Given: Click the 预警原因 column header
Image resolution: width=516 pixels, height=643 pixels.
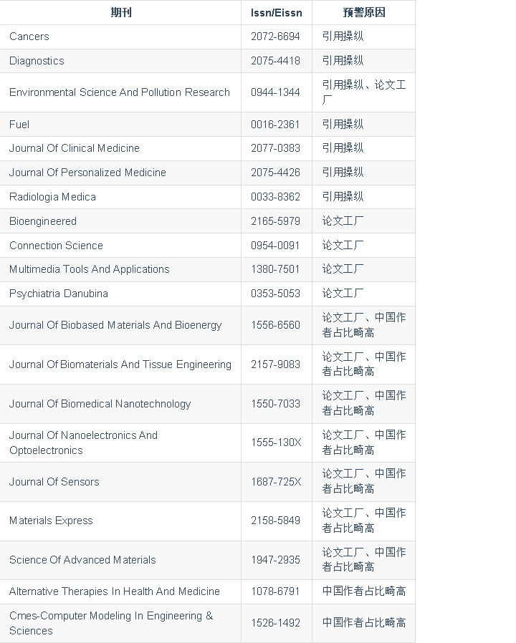Looking at the screenshot, I should [x=363, y=13].
